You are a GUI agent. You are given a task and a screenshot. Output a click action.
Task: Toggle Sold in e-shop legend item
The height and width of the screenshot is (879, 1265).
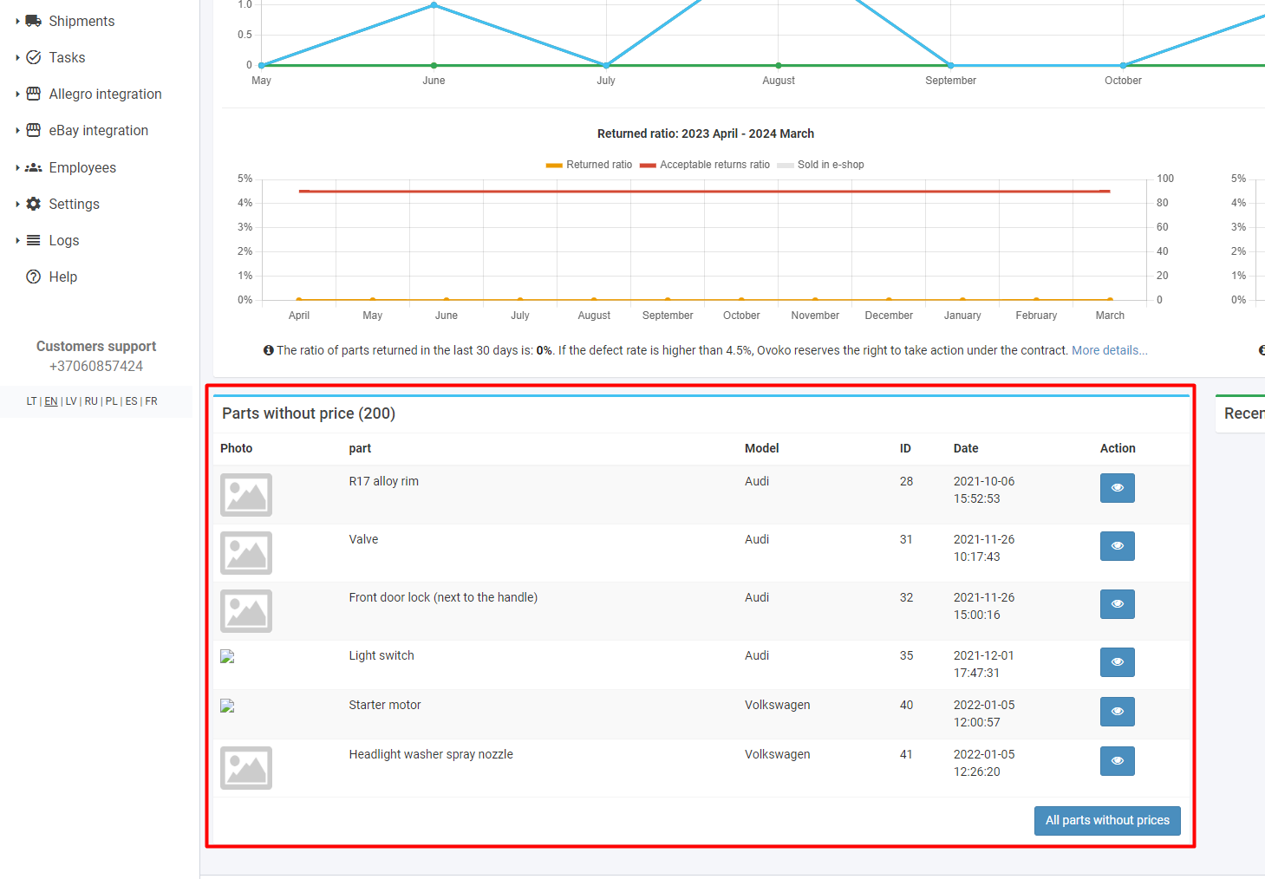tap(830, 165)
